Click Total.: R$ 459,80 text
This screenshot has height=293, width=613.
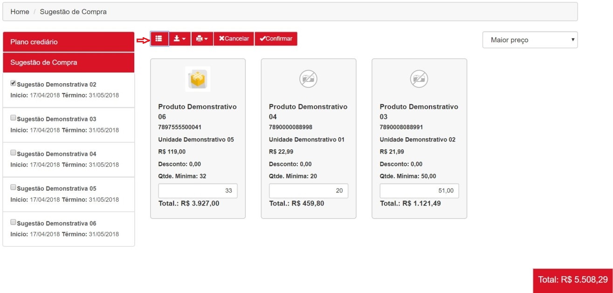pos(296,203)
